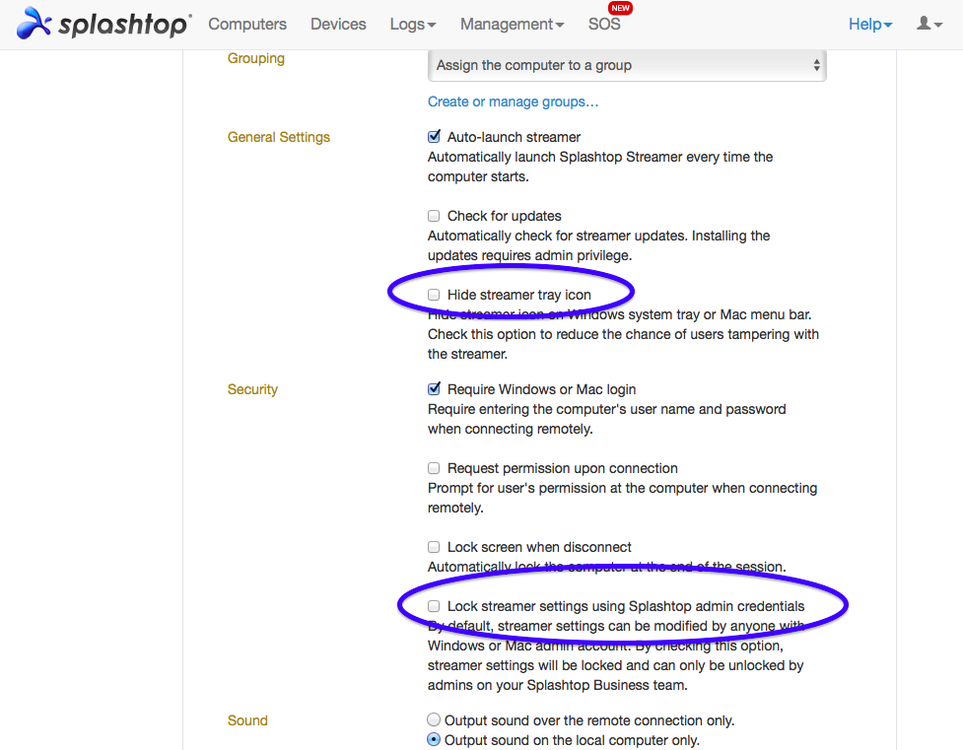Open the SOS page
This screenshot has width=963, height=750.
tap(604, 24)
